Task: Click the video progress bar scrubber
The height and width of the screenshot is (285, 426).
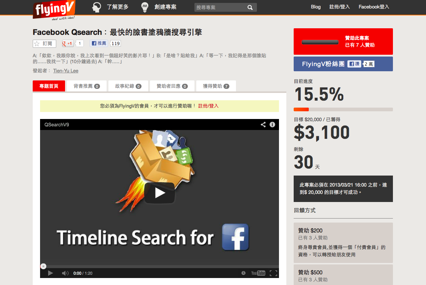Action: coord(43,266)
